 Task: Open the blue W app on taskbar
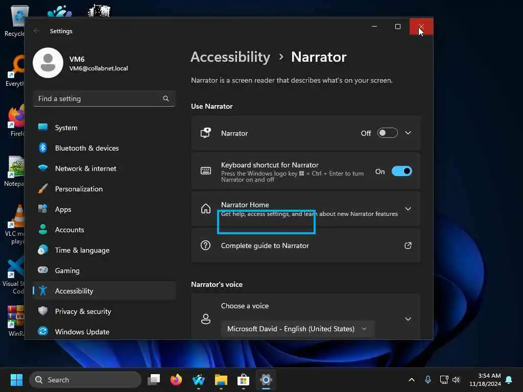(x=199, y=380)
